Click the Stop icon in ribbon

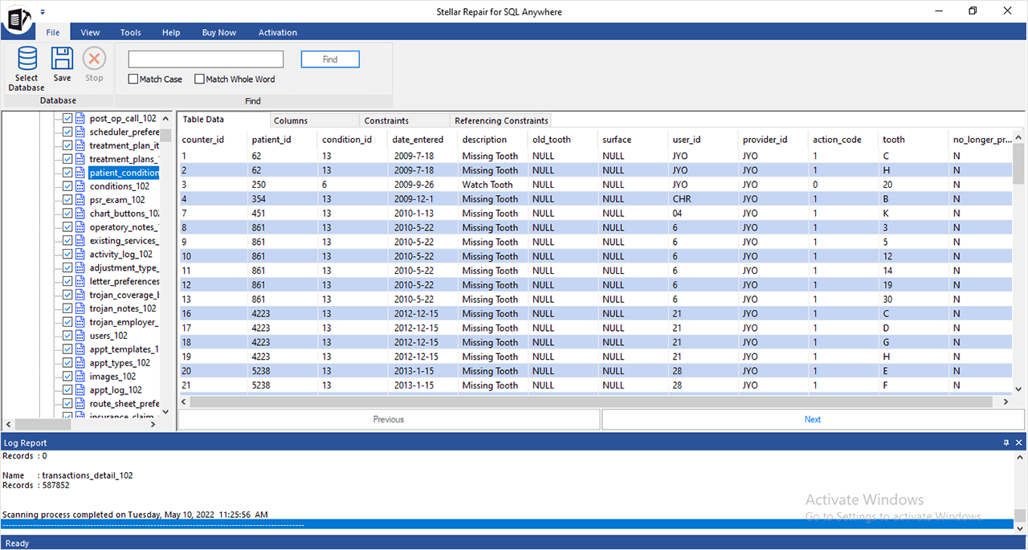tap(94, 59)
